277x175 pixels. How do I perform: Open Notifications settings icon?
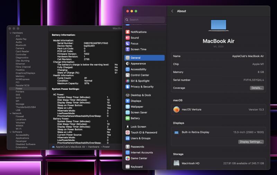pos(127,32)
